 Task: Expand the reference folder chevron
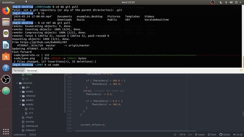click(20, 96)
